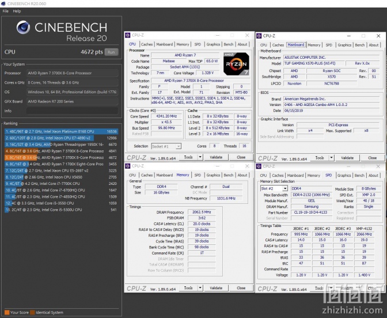Select ranking entry Intel Xeon E7-4890 v2
The height and width of the screenshot is (318, 387).
tap(61, 138)
